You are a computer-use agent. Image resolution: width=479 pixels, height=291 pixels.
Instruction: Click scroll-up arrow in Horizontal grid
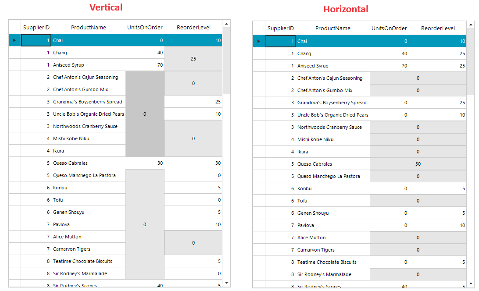[471, 25]
